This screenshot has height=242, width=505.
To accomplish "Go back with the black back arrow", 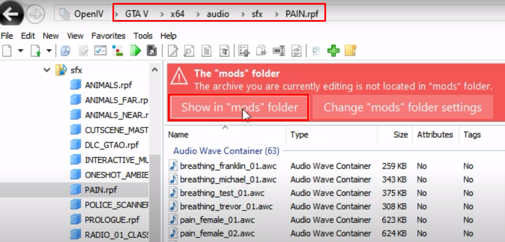I will 12,13.
